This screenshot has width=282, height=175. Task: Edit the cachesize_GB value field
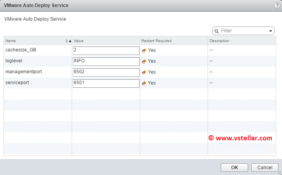106,50
